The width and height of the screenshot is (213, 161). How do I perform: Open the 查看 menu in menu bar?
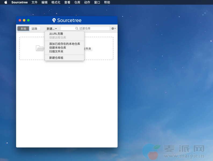[67, 2]
